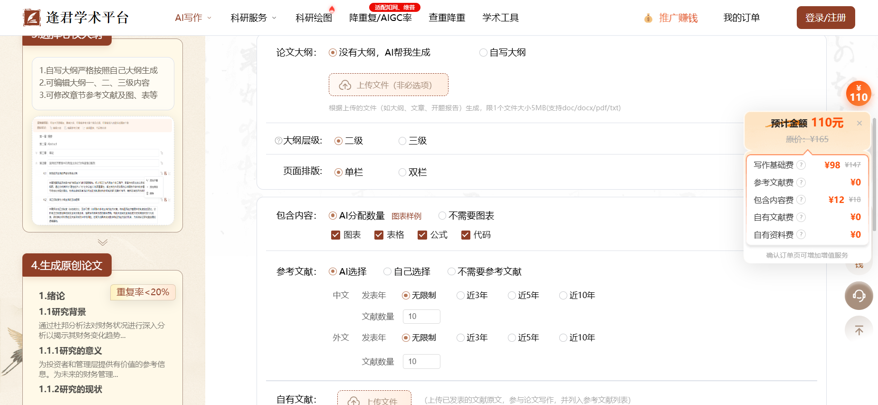Click the 登录/注册 button
878x405 pixels.
[x=826, y=18]
